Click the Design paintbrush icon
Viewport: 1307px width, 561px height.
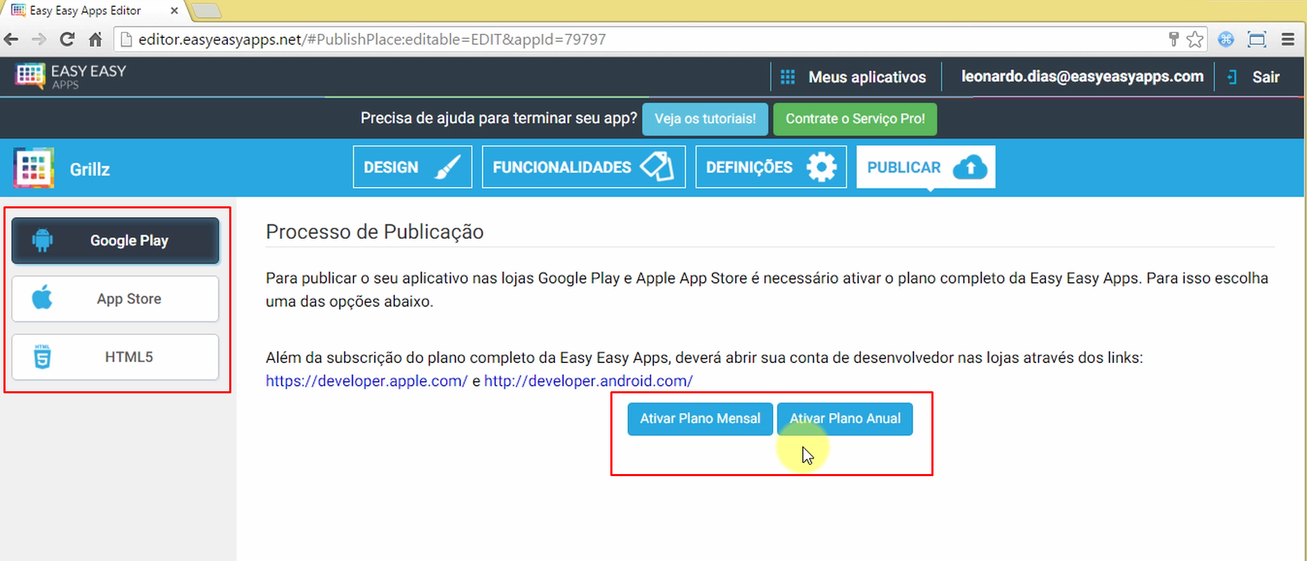point(447,167)
